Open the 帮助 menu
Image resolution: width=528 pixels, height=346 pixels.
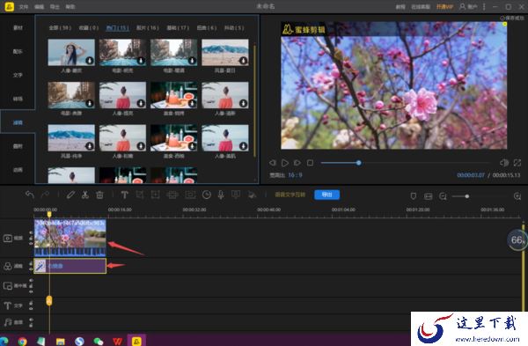pos(70,7)
